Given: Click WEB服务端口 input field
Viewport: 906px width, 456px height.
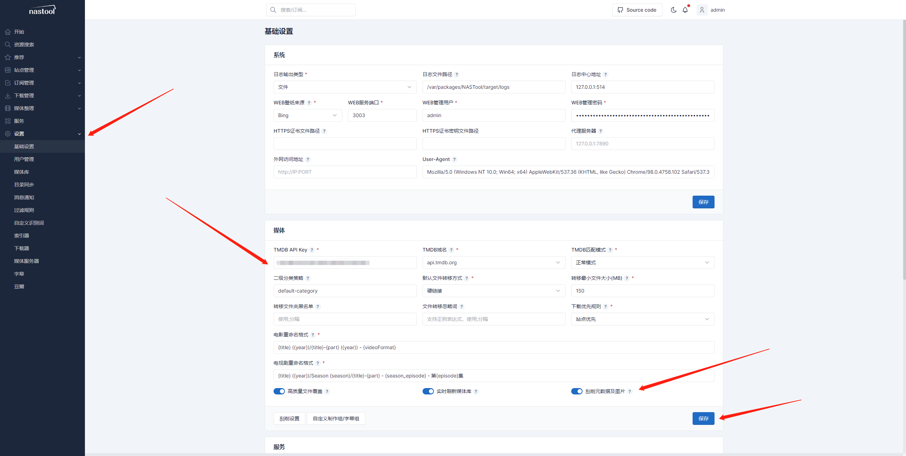Looking at the screenshot, I should click(382, 115).
